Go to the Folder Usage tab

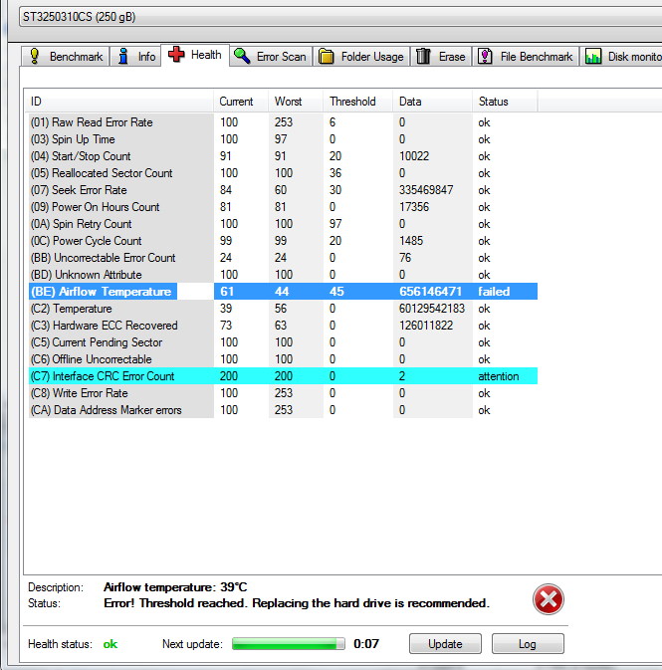(x=361, y=57)
